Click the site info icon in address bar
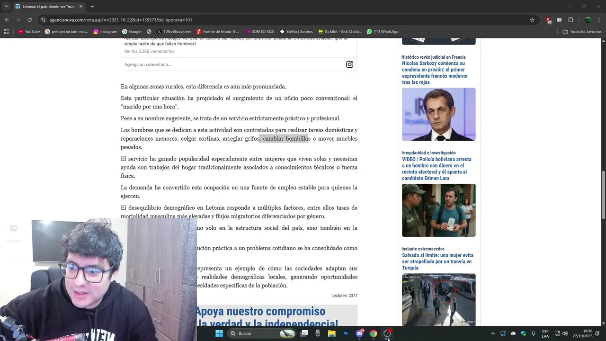 [44, 20]
